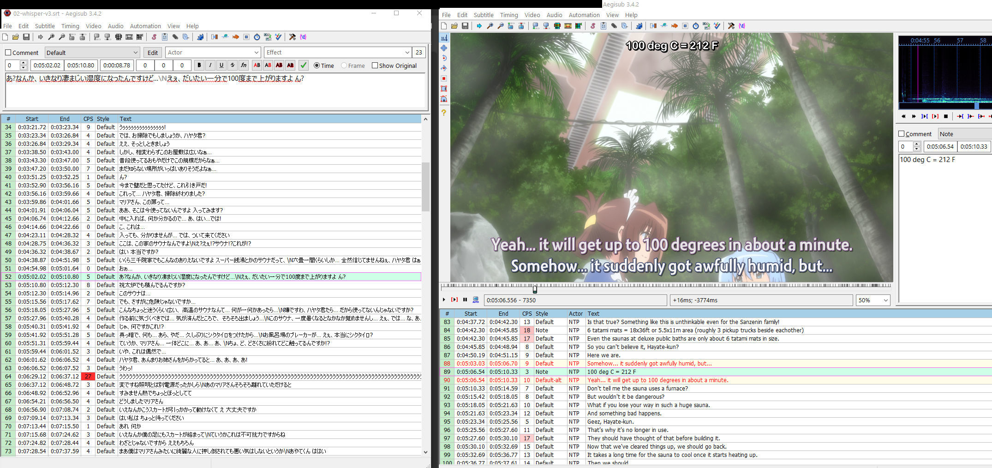Select the Vector clip visual tool

point(444,99)
